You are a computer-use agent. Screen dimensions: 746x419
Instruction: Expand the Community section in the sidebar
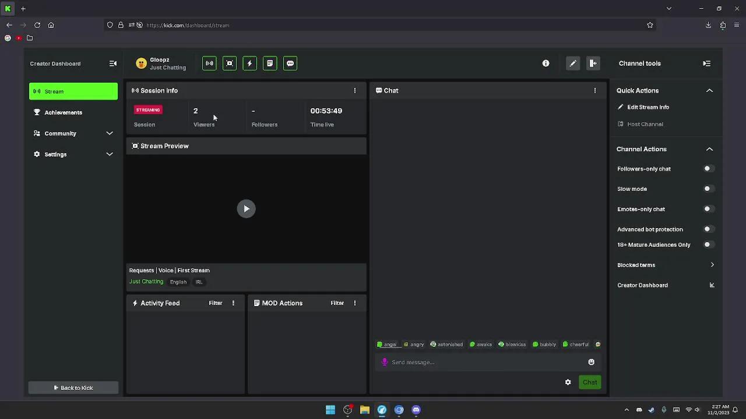[x=73, y=133]
